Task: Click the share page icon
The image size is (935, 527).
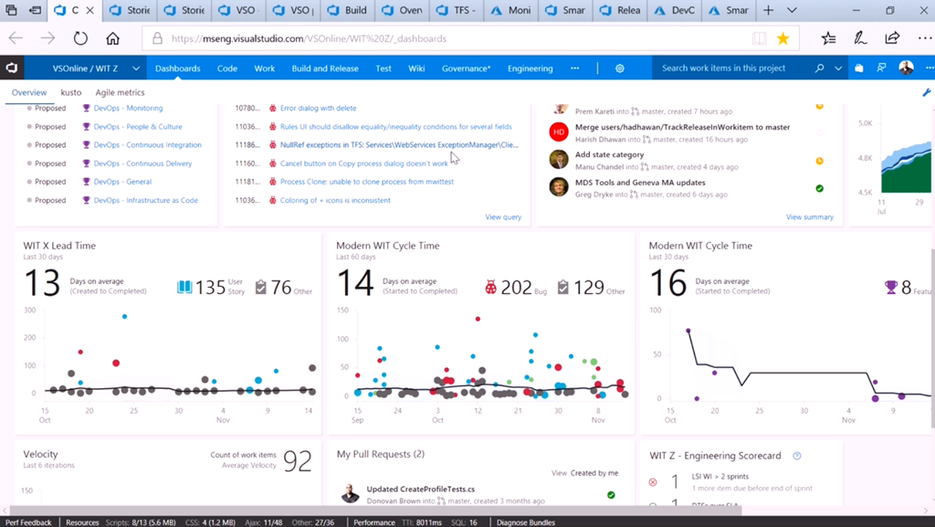Action: [892, 38]
